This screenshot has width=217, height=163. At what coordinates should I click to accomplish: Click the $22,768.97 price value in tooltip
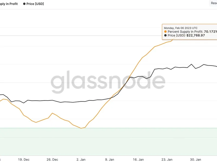[196, 35]
